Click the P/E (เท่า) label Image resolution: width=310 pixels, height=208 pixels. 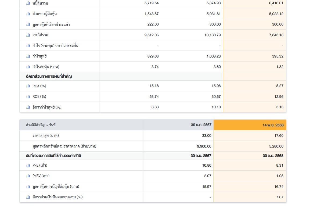(40, 165)
